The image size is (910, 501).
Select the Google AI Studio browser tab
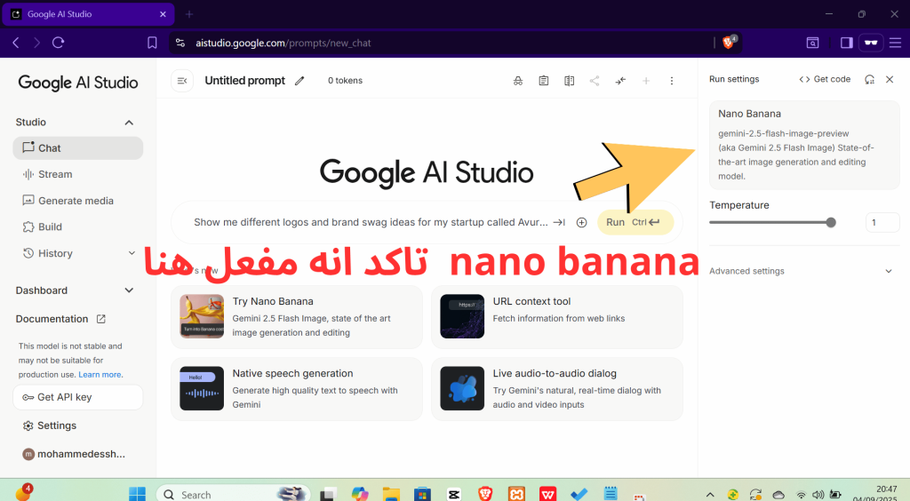click(x=88, y=14)
